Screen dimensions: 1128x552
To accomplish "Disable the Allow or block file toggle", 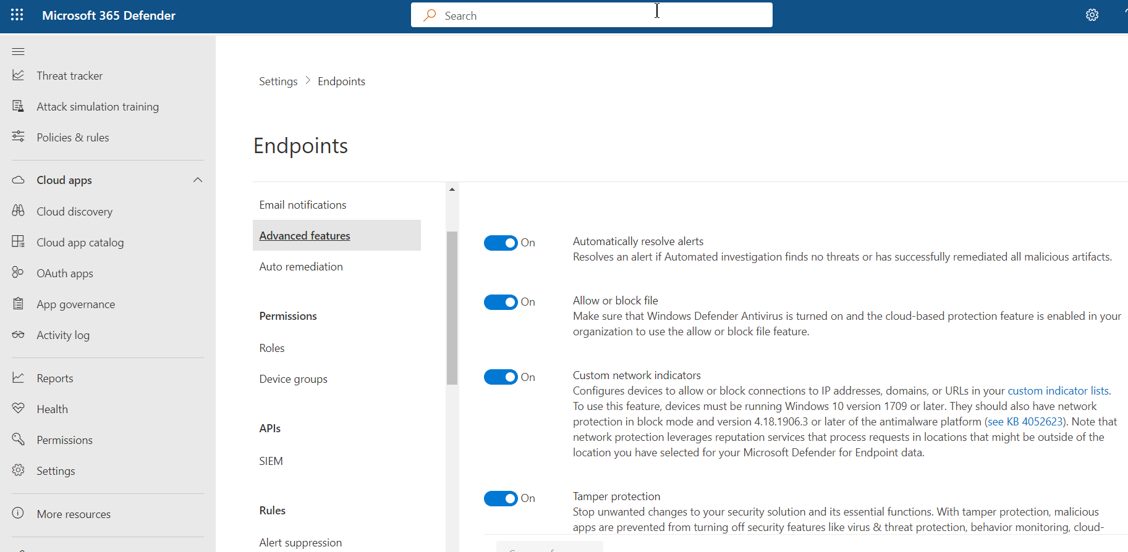I will tap(500, 302).
